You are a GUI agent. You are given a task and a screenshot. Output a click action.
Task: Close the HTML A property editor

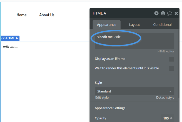pos(176,13)
